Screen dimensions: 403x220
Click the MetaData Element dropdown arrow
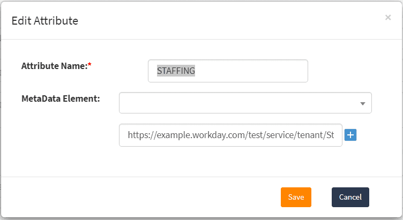363,103
